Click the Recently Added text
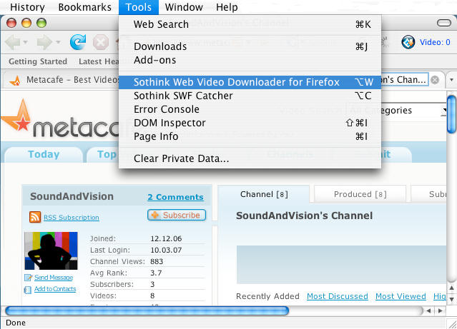Screen dimensions: 457x329 point(267,296)
